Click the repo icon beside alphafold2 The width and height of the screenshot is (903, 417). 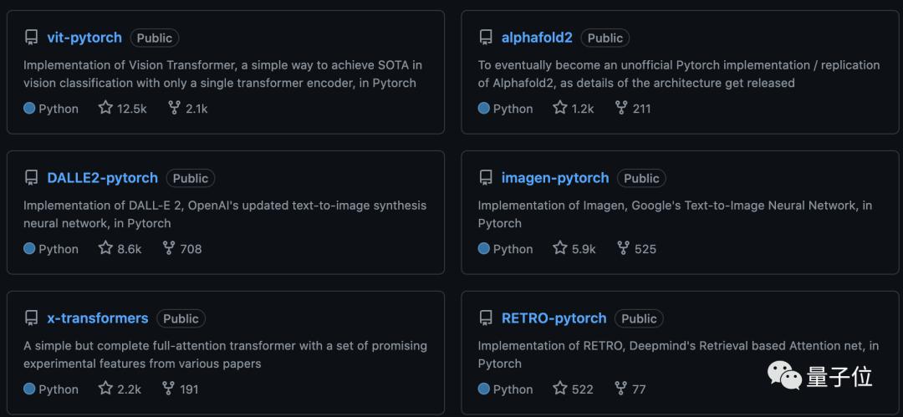[486, 38]
